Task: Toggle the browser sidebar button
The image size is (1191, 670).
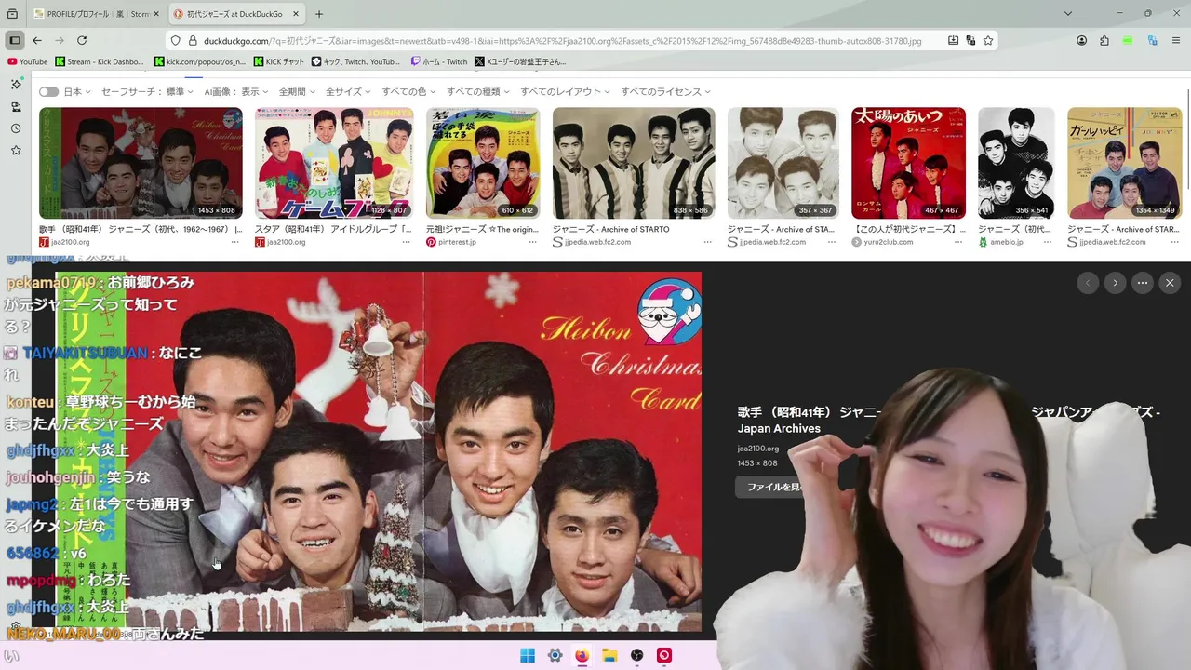Action: (15, 40)
